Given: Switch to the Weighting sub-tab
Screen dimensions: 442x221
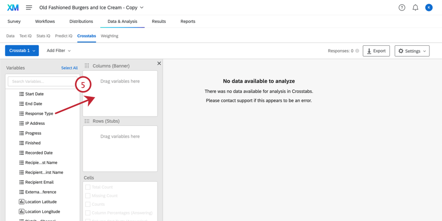Looking at the screenshot, I should [x=109, y=36].
